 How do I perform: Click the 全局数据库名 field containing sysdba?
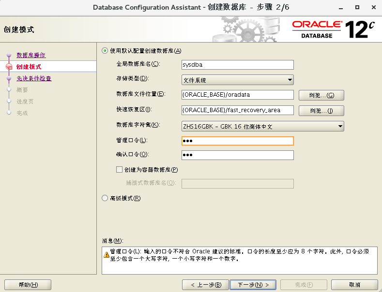(x=238, y=65)
